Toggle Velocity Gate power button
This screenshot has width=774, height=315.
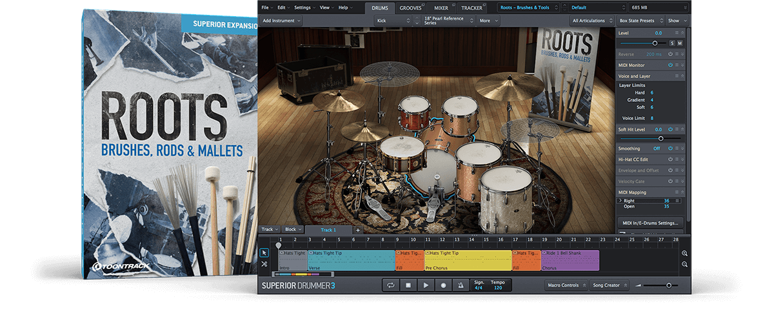[x=670, y=181]
